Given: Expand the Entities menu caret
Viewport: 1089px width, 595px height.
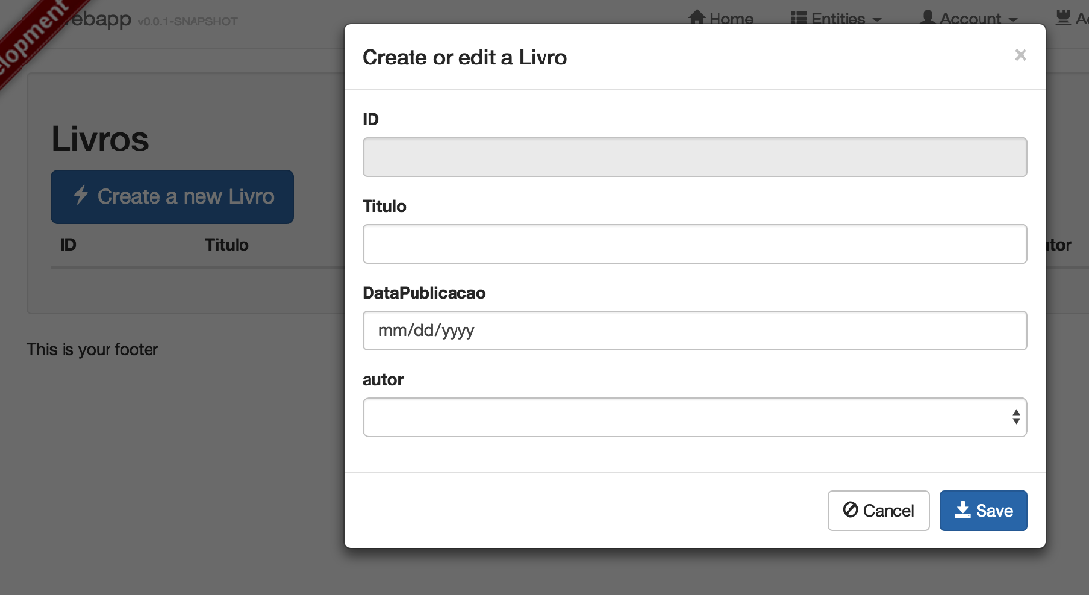Looking at the screenshot, I should click(x=877, y=20).
